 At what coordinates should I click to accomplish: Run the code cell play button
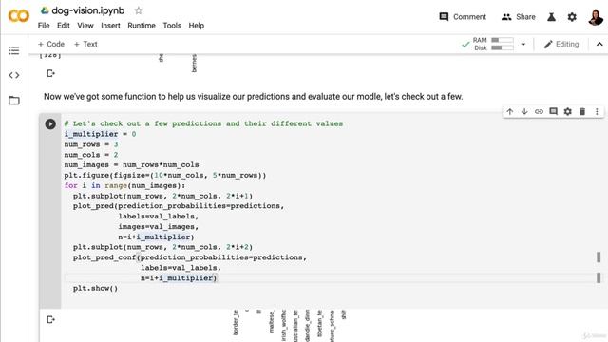pyautogui.click(x=50, y=124)
